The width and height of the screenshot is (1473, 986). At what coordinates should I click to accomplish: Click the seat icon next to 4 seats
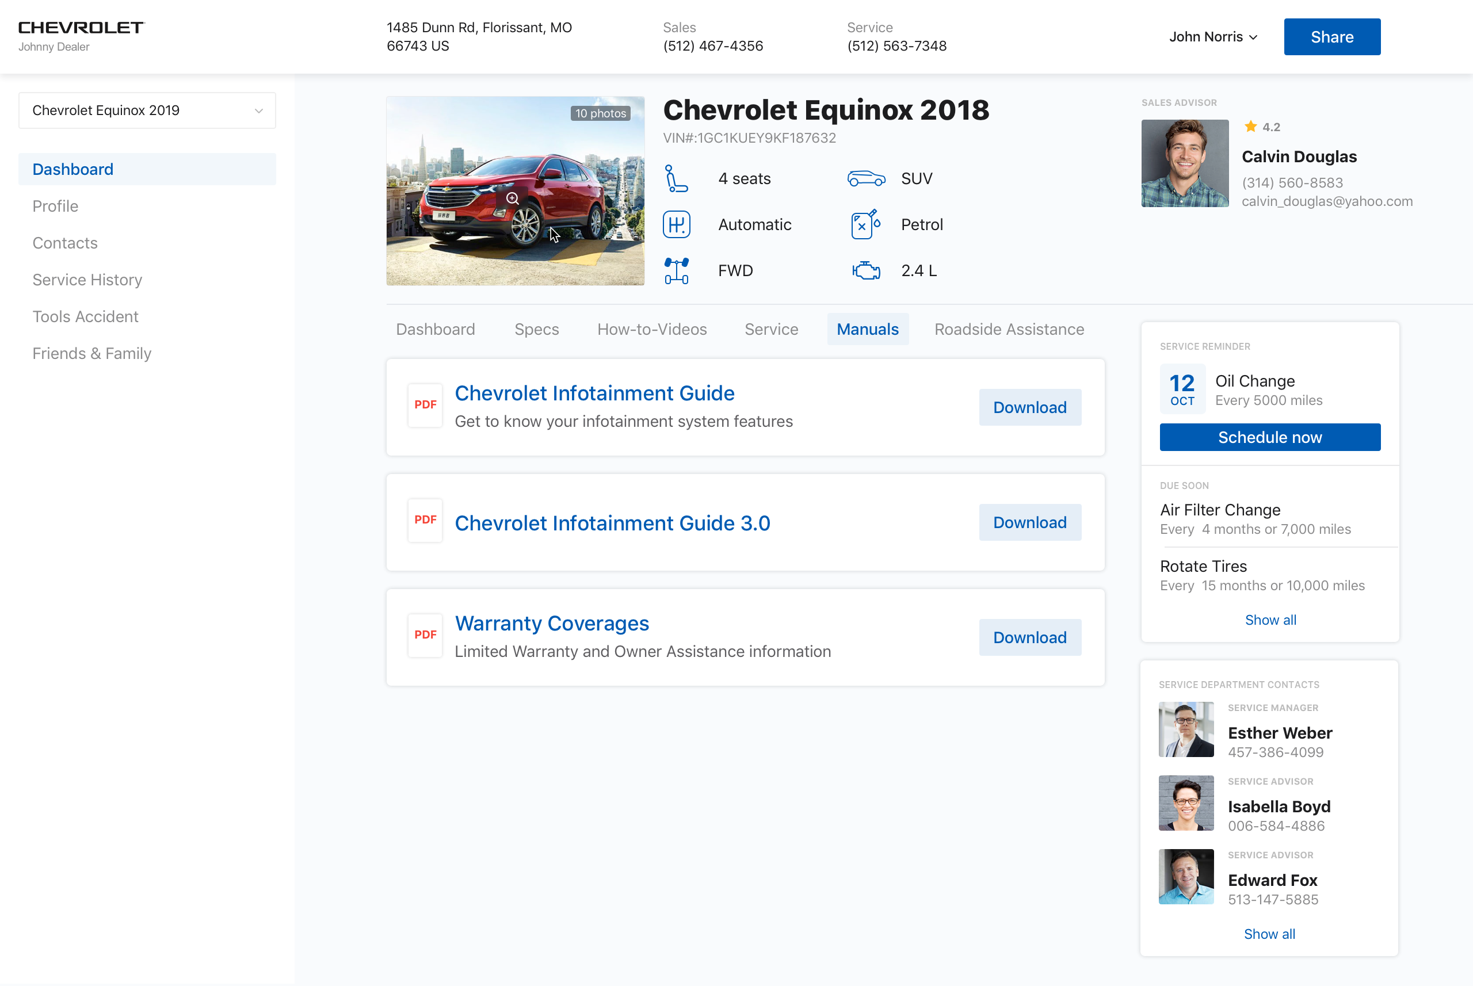(676, 178)
